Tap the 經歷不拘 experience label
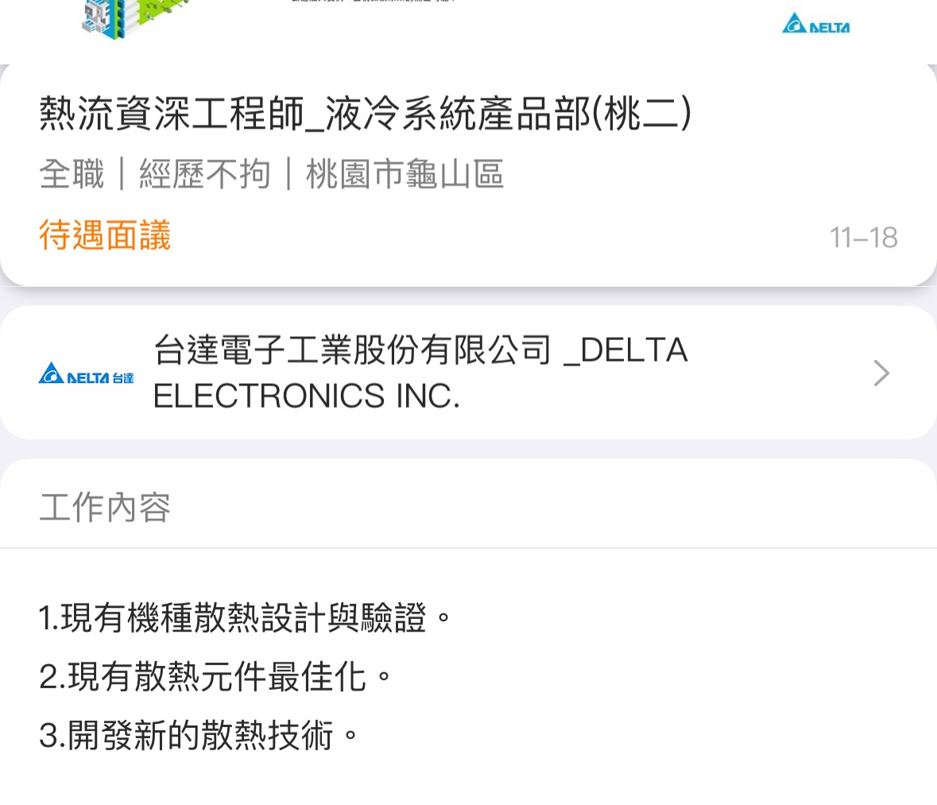The width and height of the screenshot is (937, 805). coord(205,174)
